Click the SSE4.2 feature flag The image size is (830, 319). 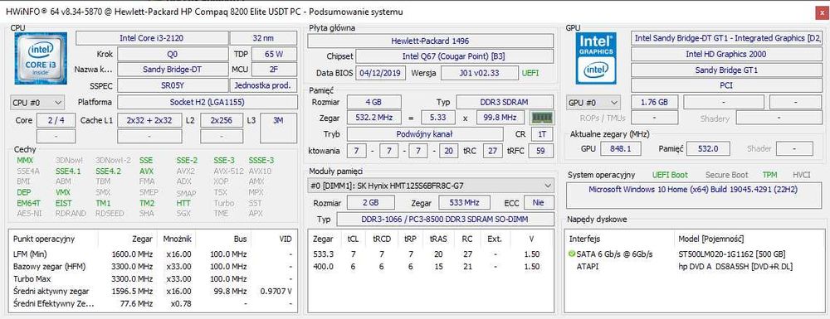(108, 172)
